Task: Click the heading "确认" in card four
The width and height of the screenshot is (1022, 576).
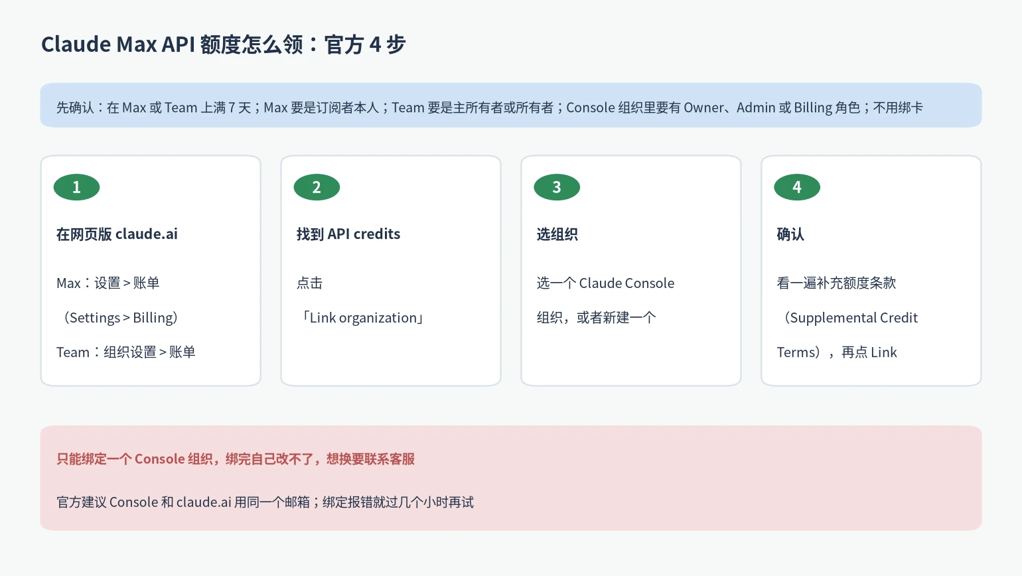Action: pos(790,234)
